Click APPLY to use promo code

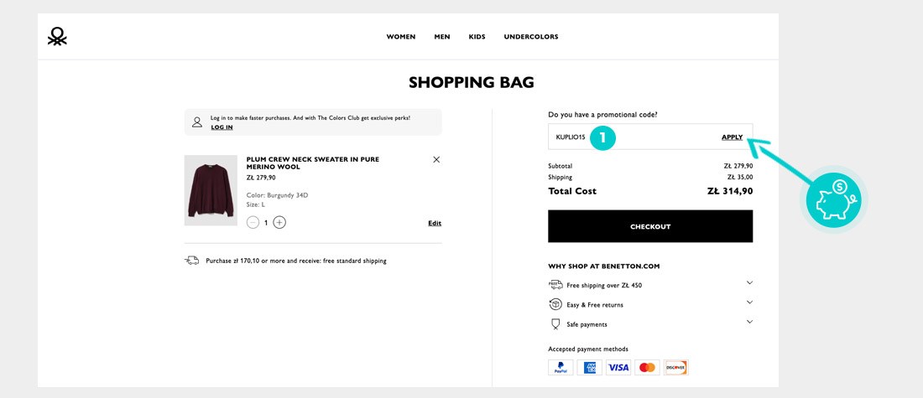click(x=732, y=137)
